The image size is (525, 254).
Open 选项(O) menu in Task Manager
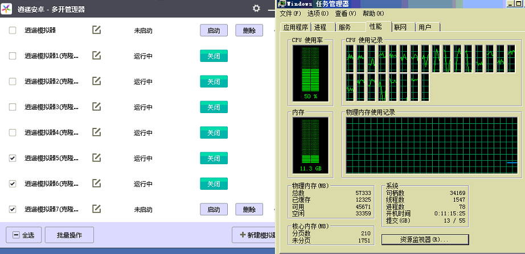coord(318,14)
